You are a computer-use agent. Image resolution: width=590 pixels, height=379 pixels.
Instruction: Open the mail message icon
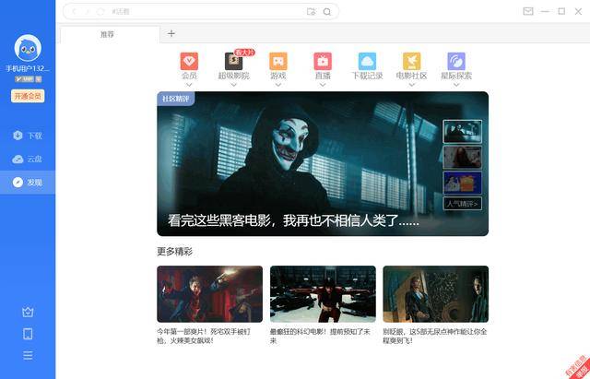pos(528,11)
